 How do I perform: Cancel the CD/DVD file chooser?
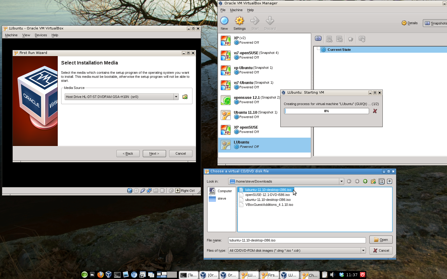(x=381, y=250)
